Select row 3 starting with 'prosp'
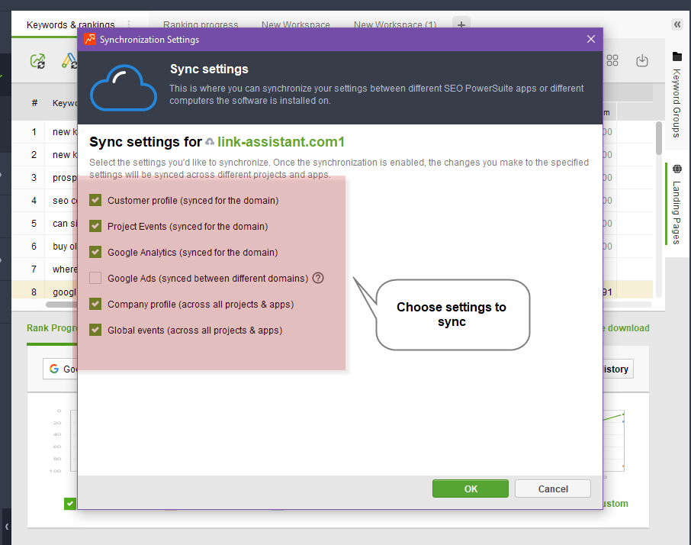 (x=44, y=178)
